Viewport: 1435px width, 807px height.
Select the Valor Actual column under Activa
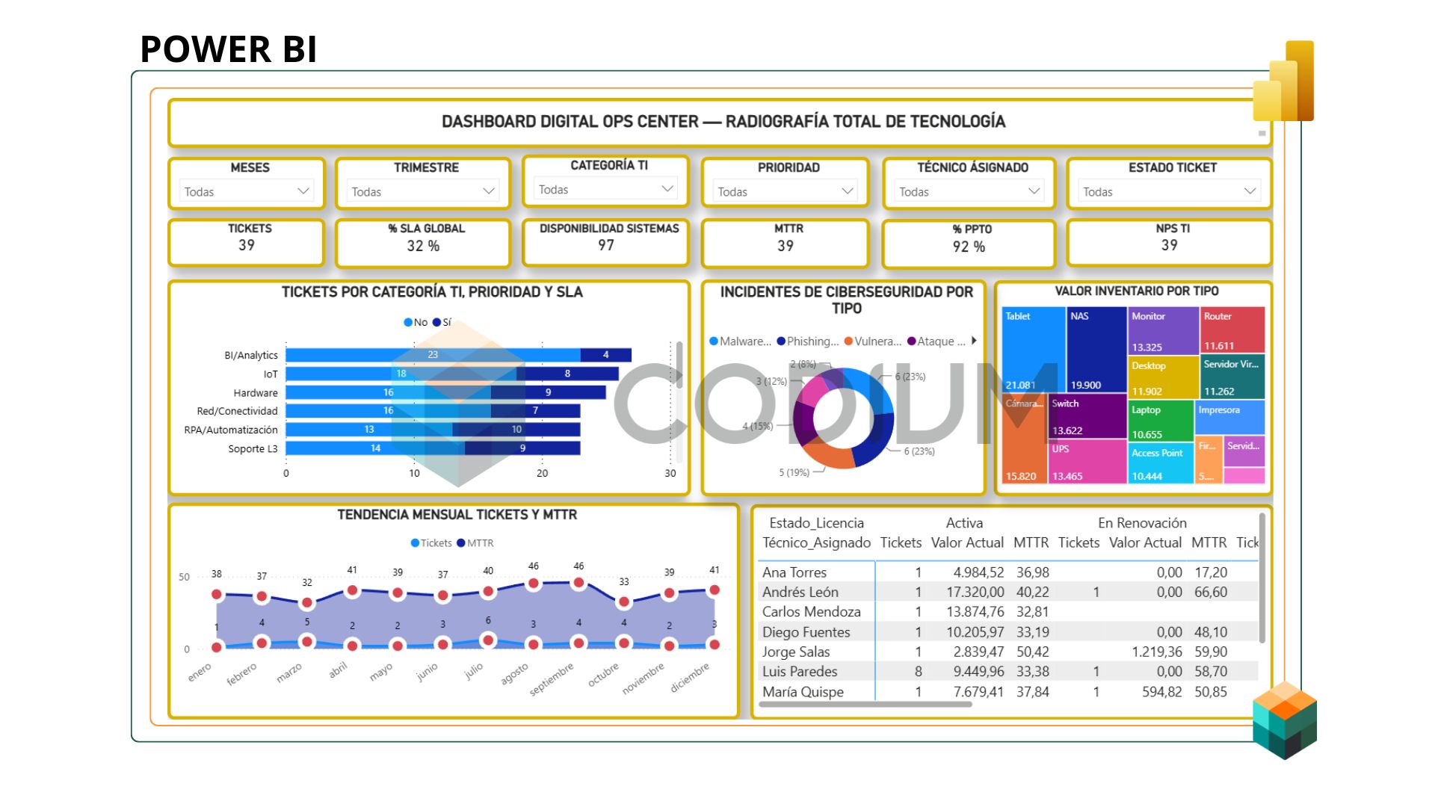(967, 542)
